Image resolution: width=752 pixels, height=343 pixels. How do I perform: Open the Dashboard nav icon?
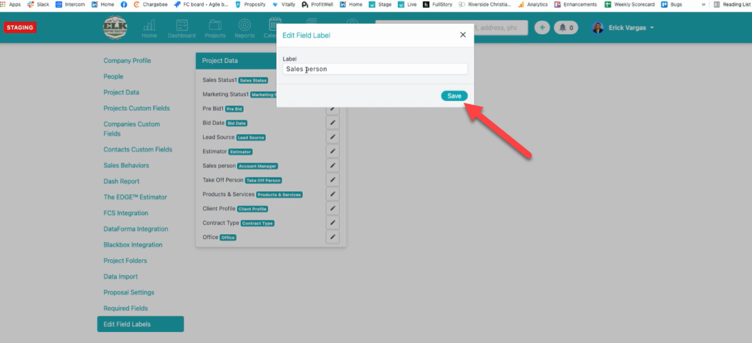[181, 27]
